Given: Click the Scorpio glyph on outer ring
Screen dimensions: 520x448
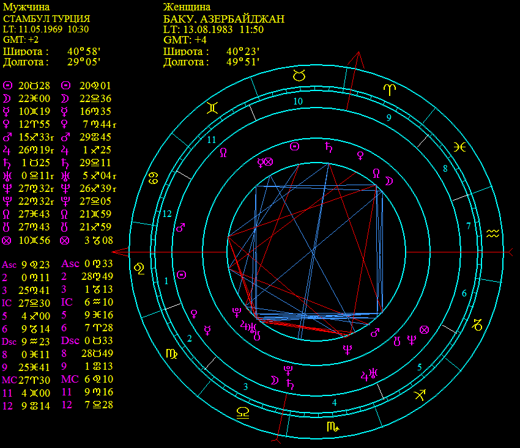Looking at the screenshot, I should pos(333,427).
